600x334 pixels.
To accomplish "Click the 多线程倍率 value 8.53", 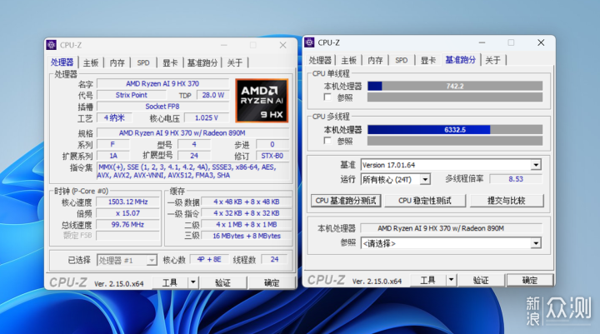I will tap(516, 179).
